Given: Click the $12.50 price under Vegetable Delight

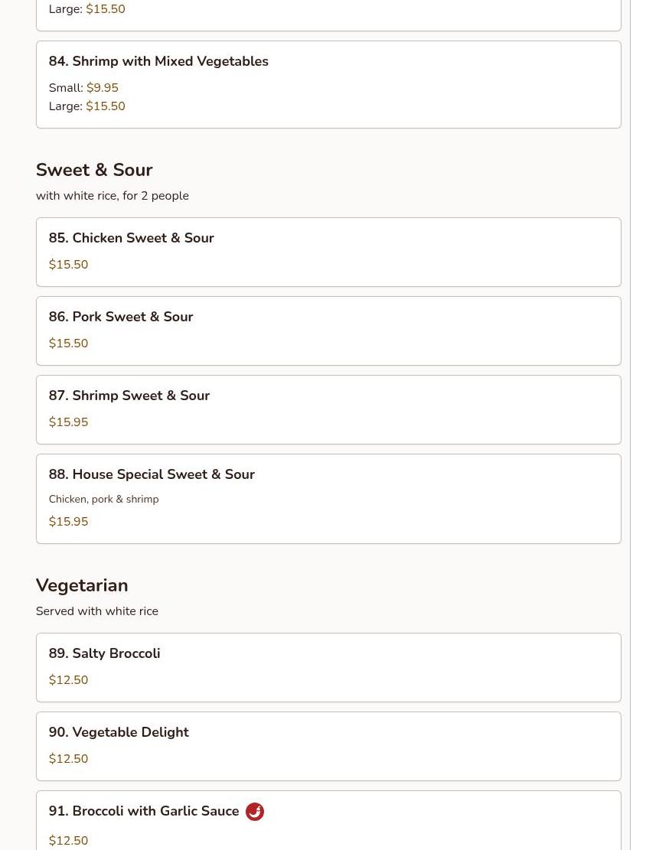Looking at the screenshot, I should click(x=68, y=759).
